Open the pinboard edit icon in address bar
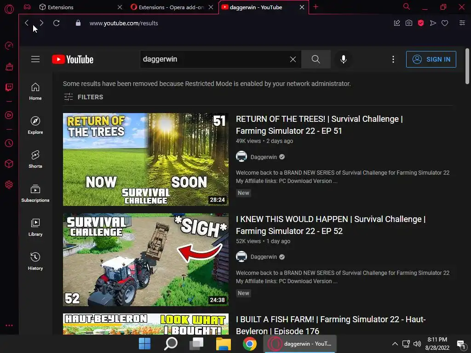Screen dimensions: 471x353 point(397,23)
